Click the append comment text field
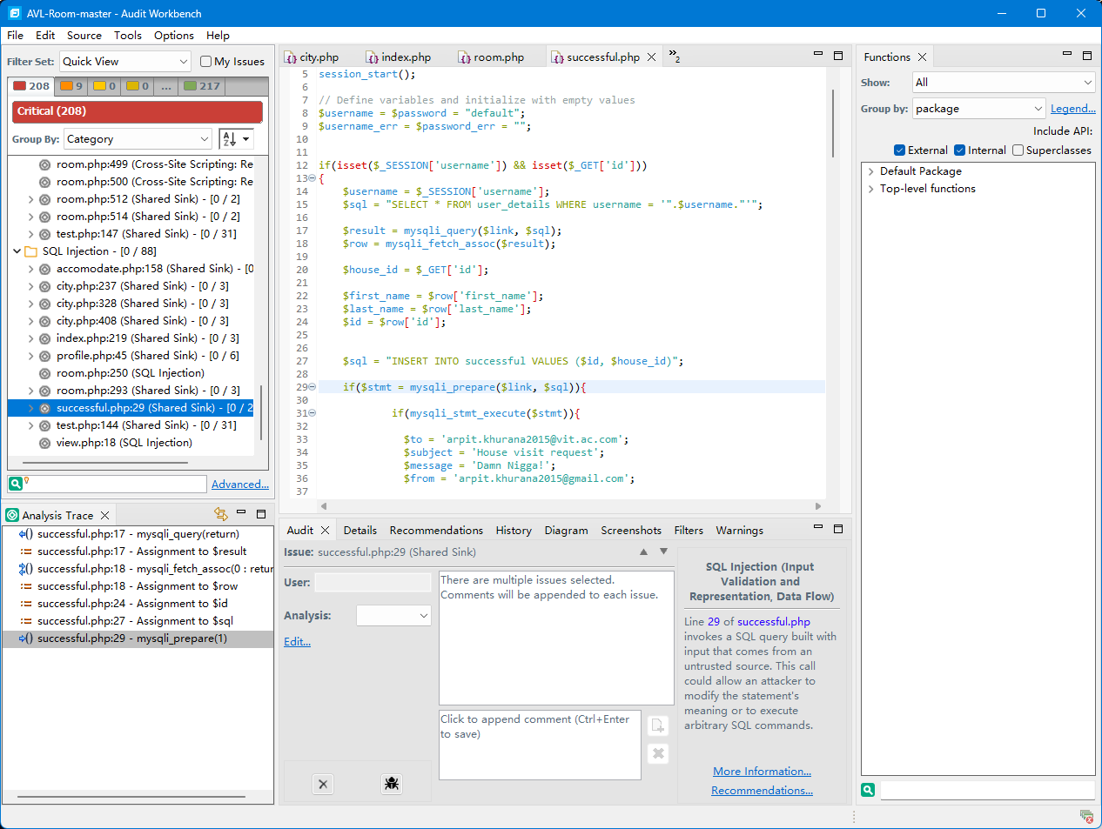1102x829 pixels. (x=540, y=745)
